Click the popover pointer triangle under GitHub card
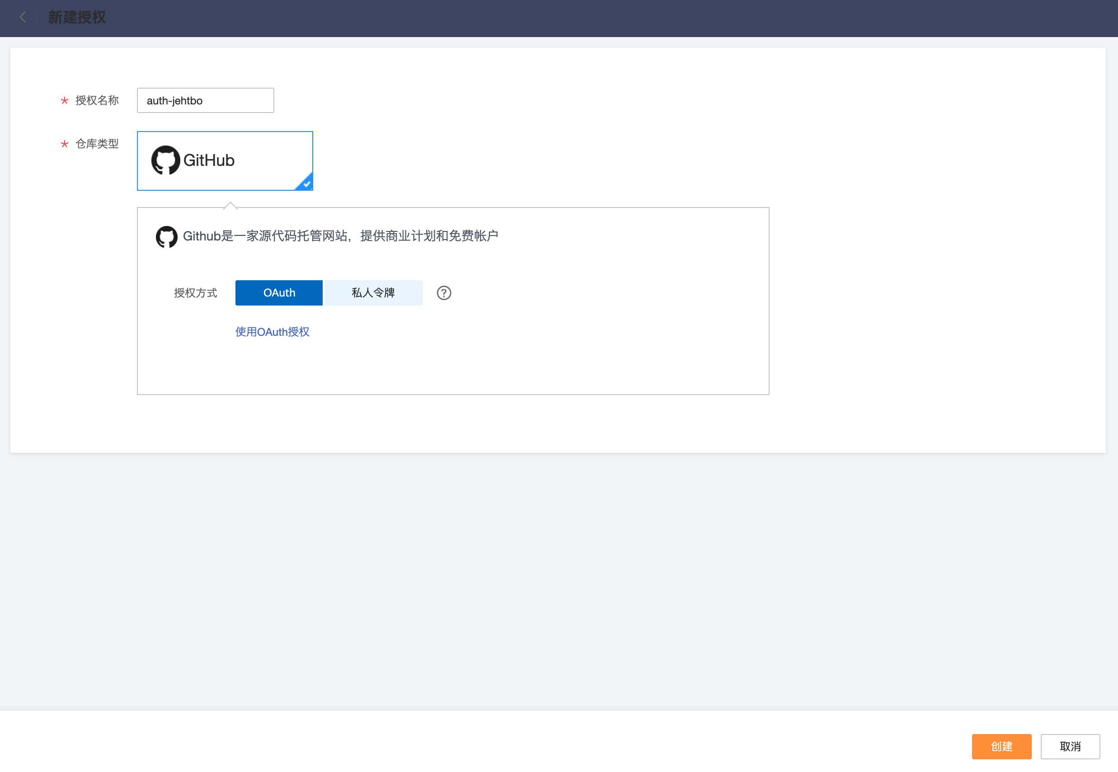 pyautogui.click(x=230, y=206)
